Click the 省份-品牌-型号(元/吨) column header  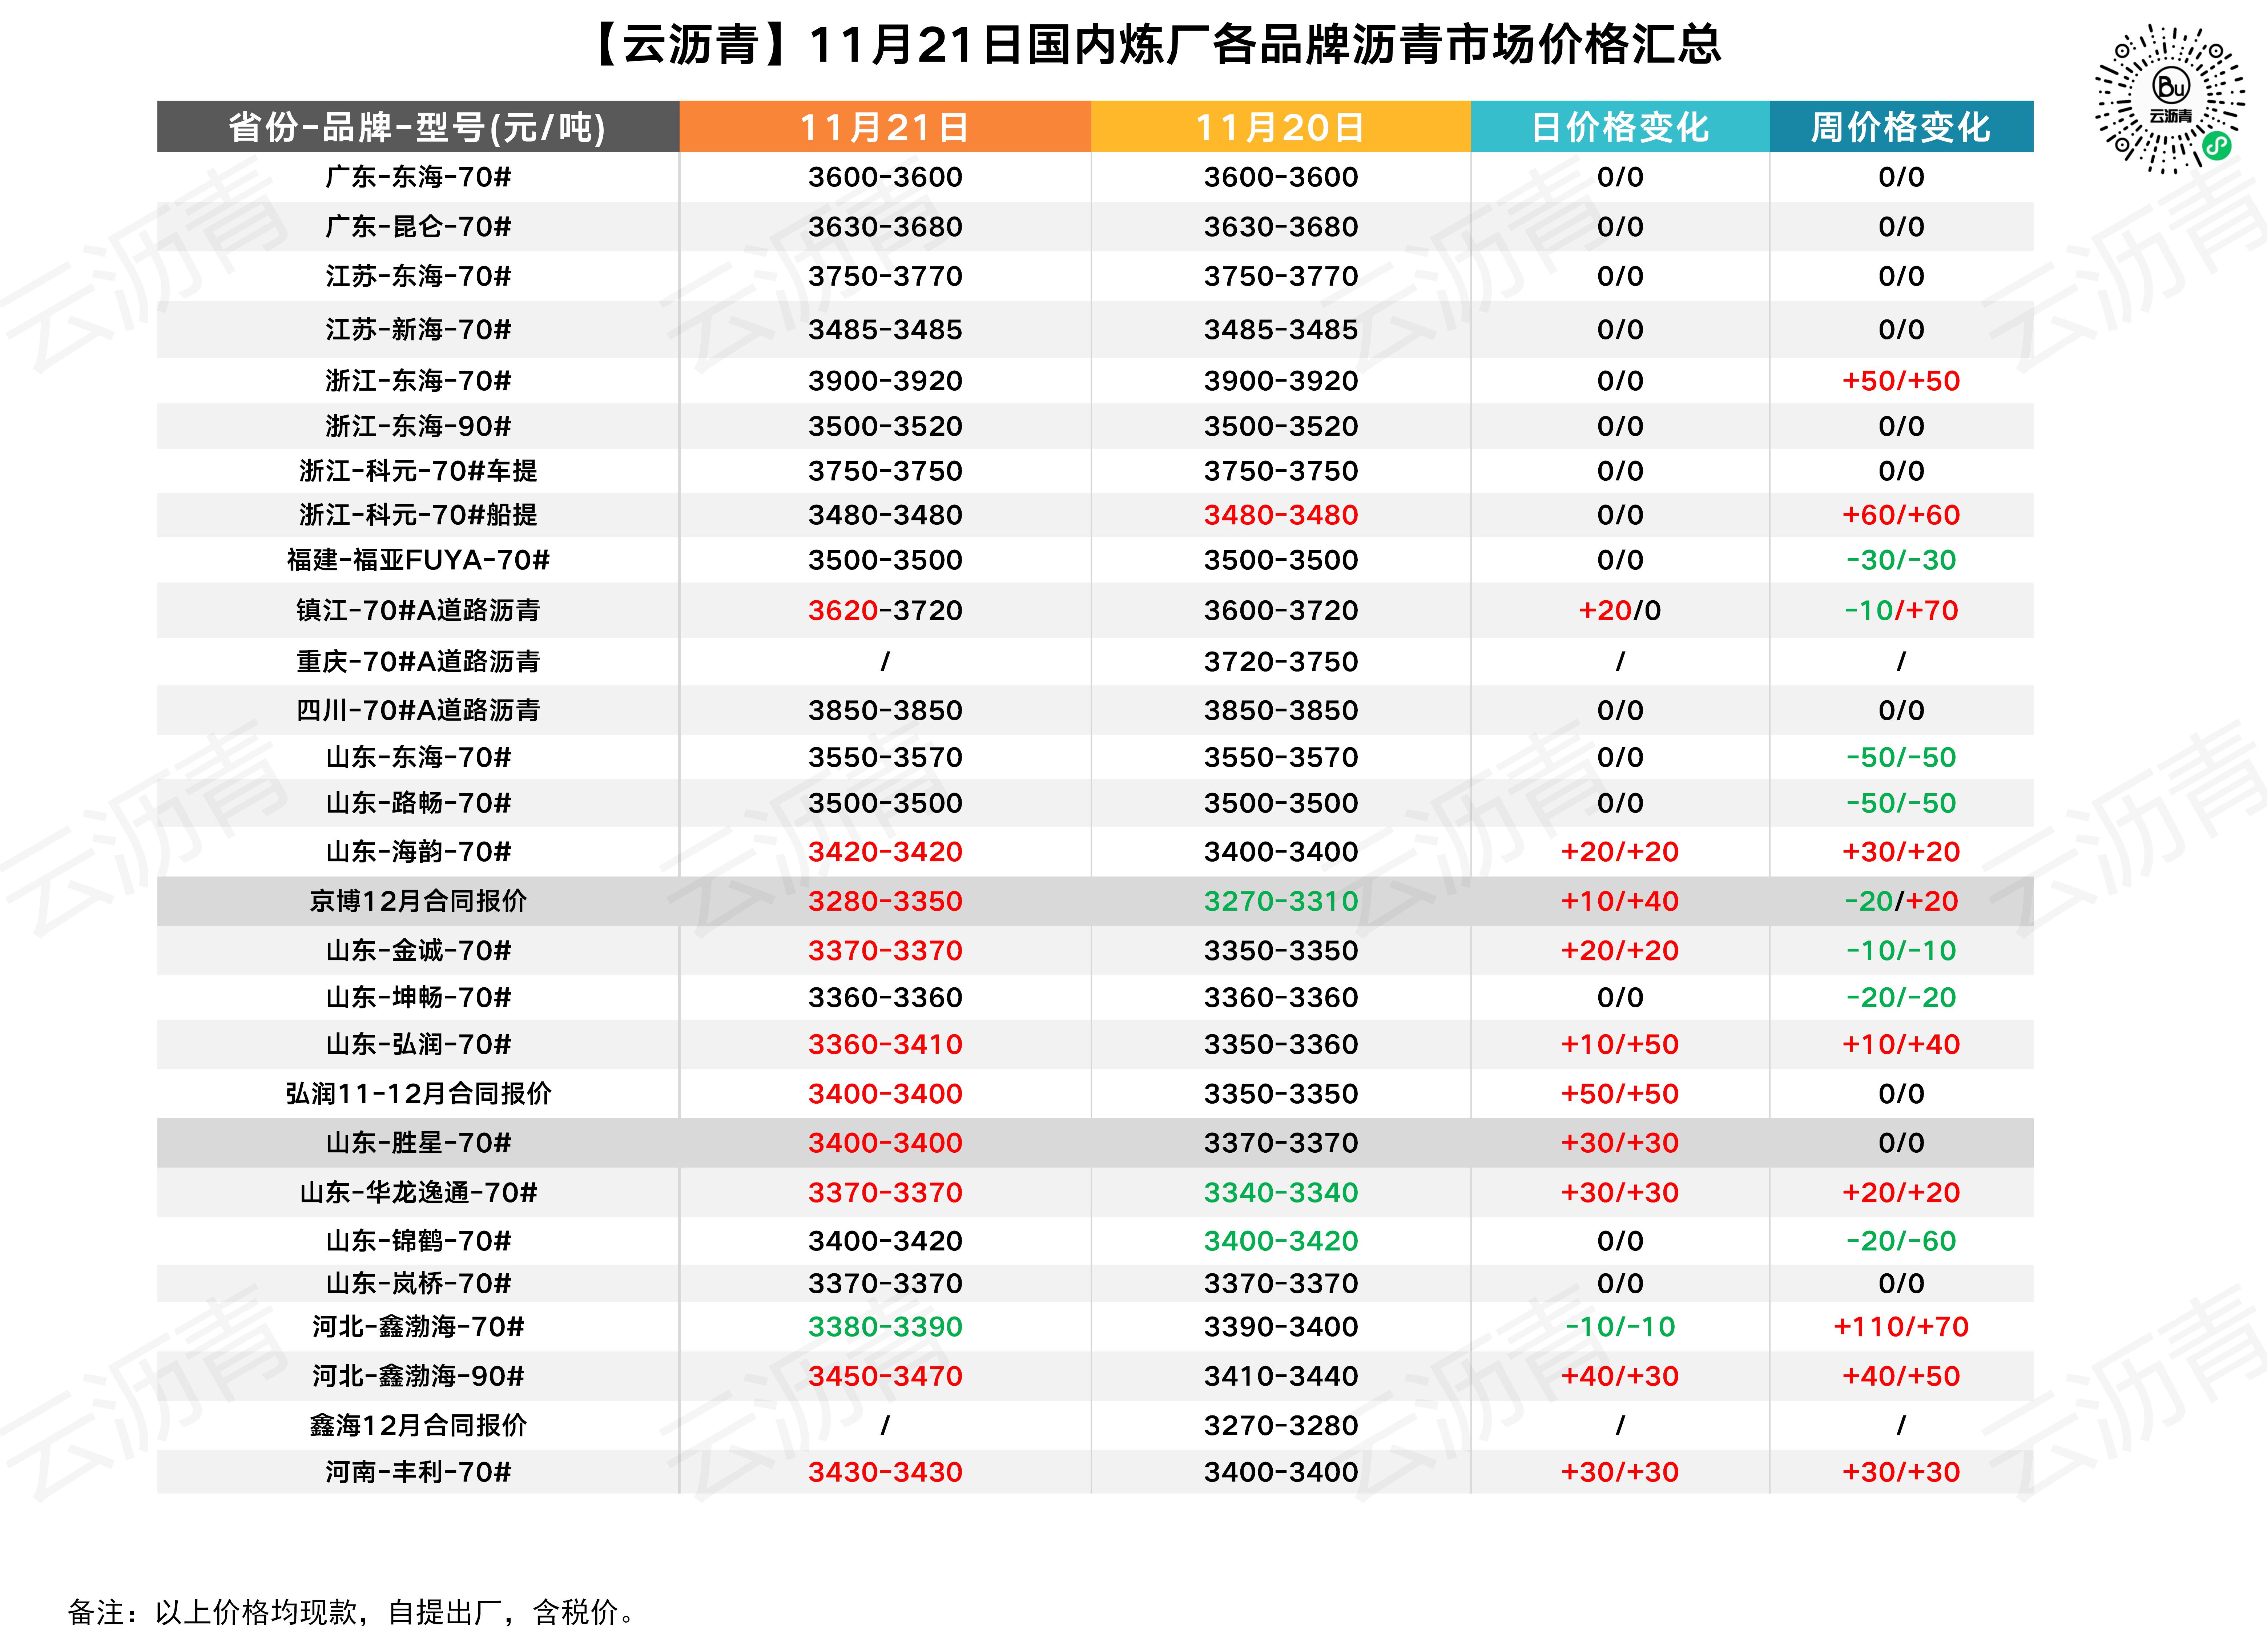click(418, 127)
